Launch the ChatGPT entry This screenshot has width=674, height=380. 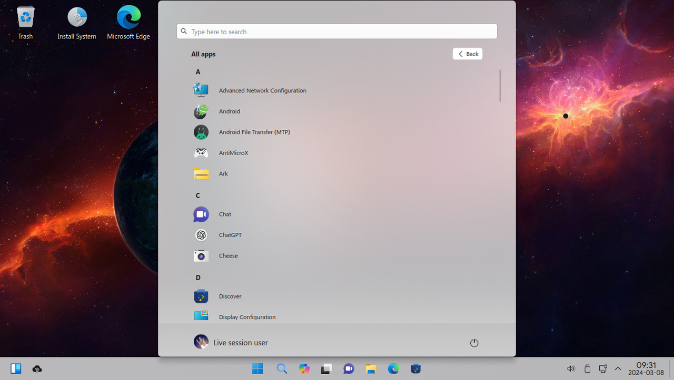pos(230,235)
